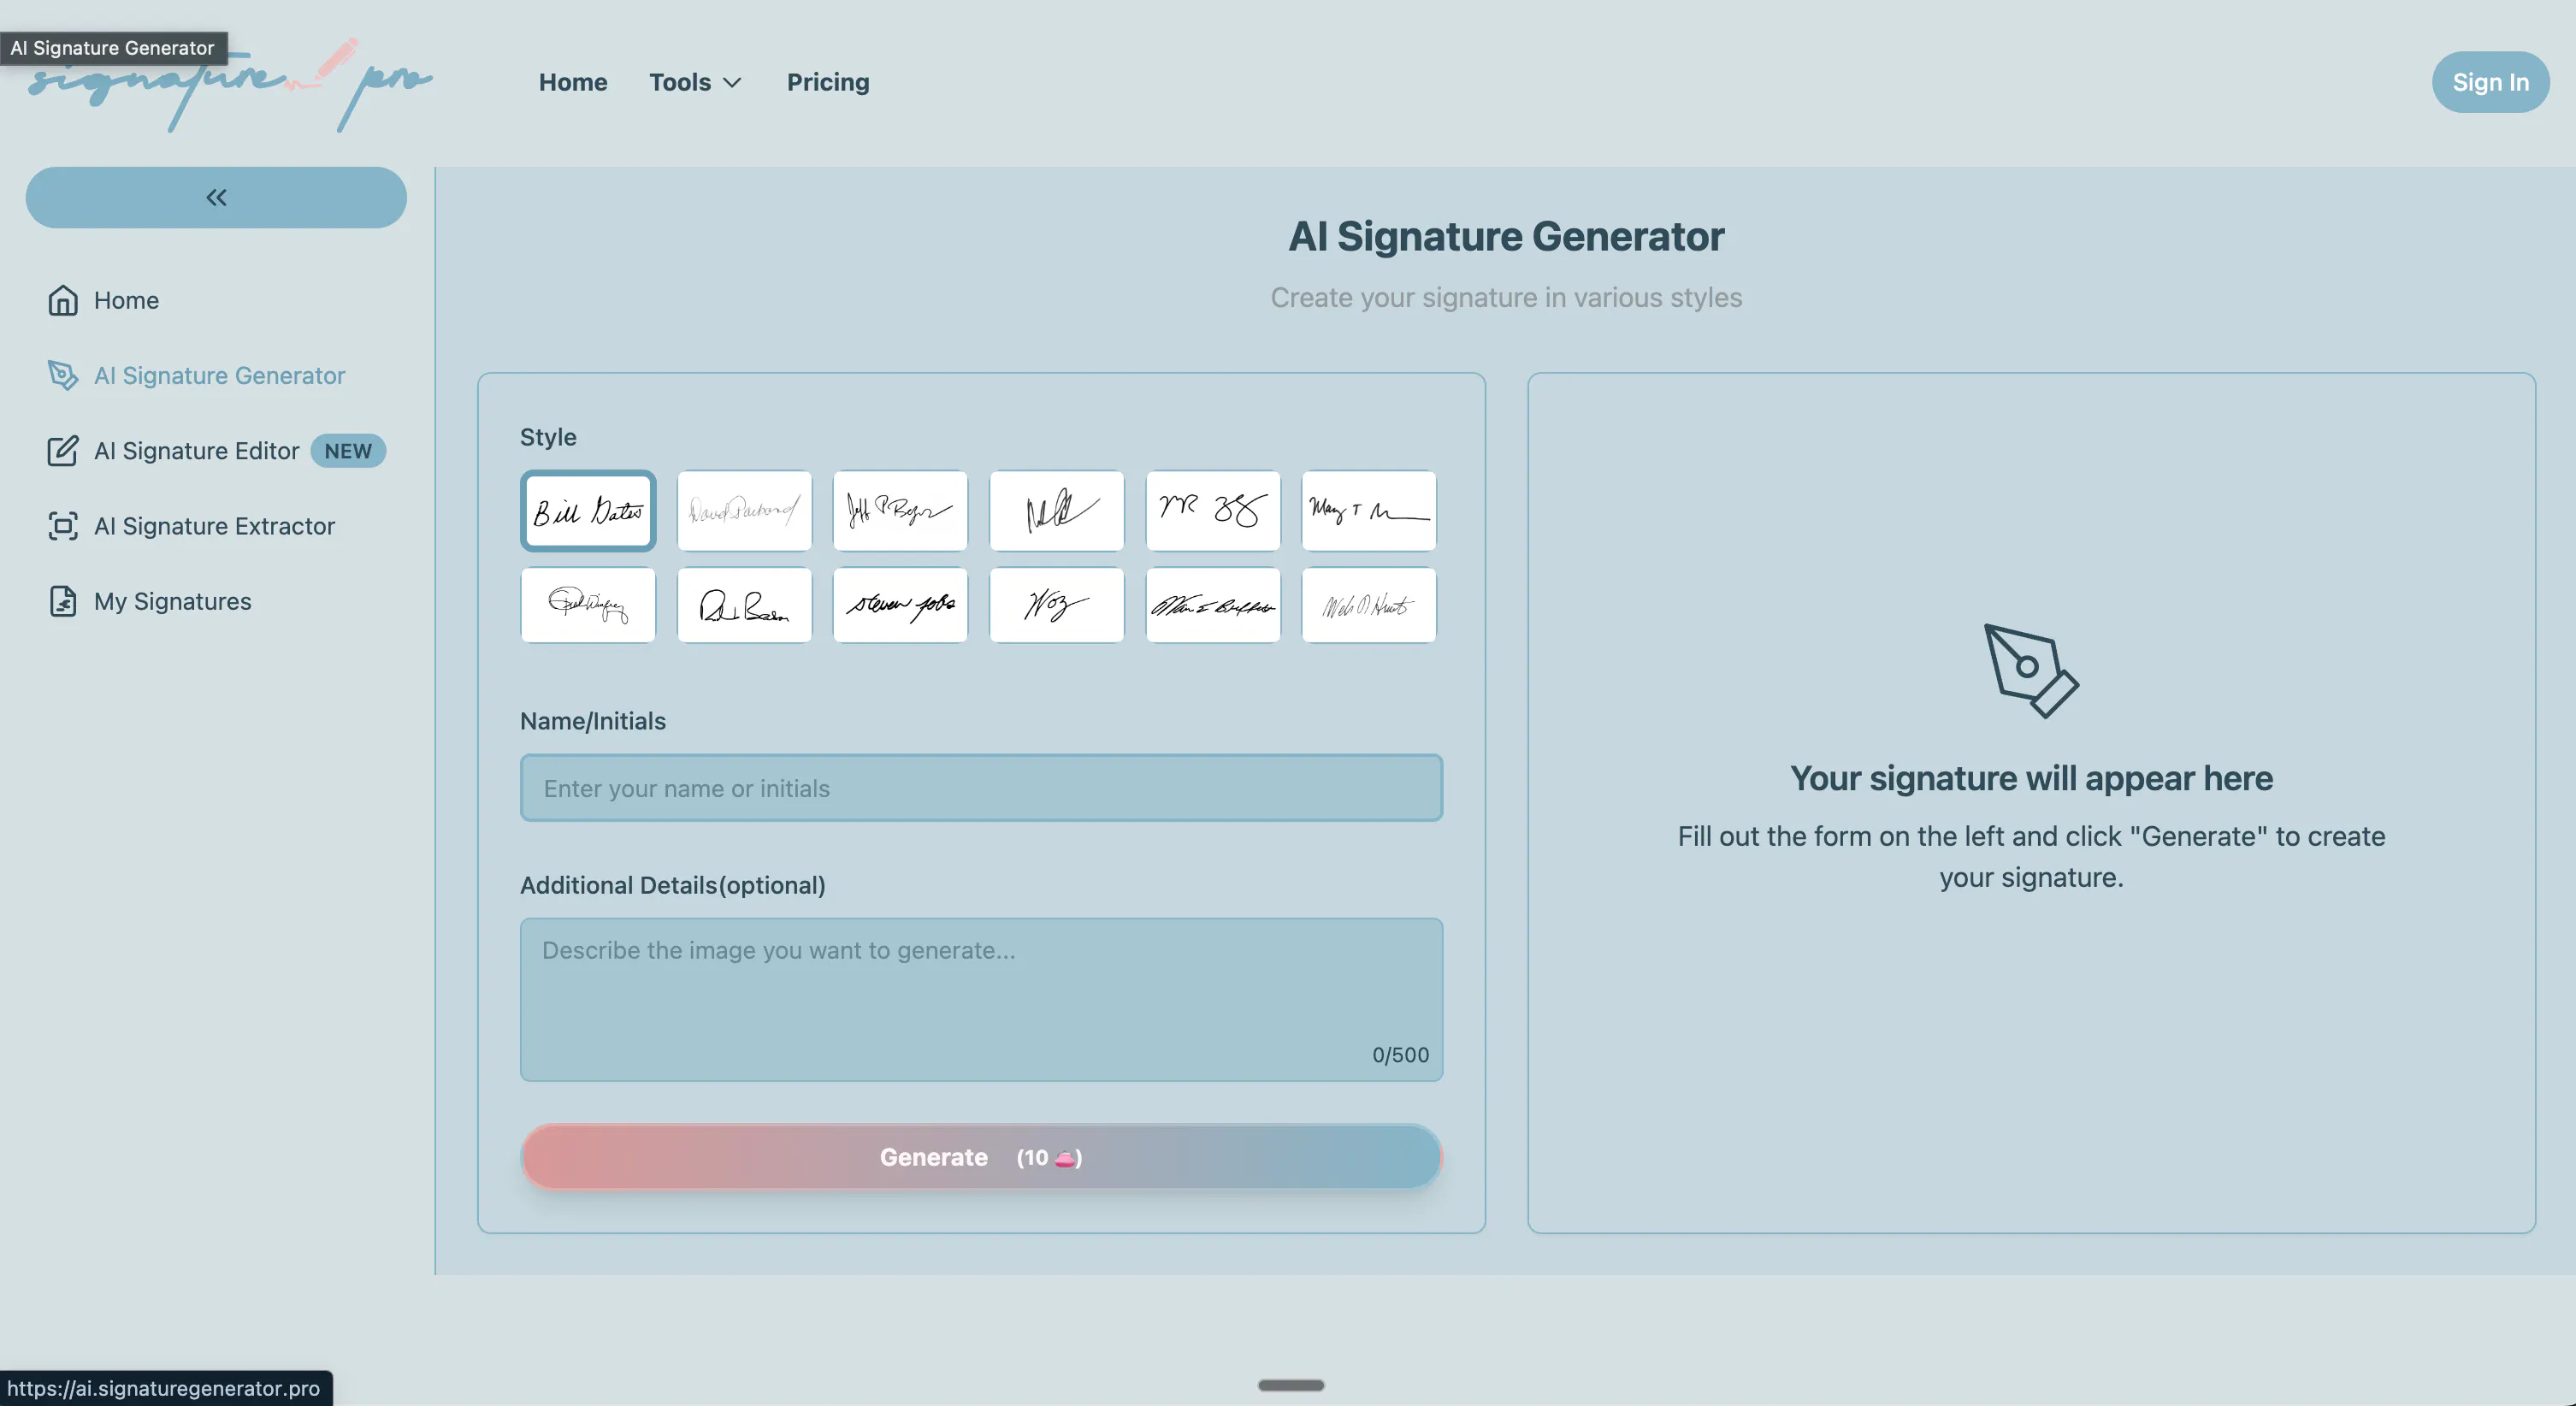Image resolution: width=2576 pixels, height=1406 pixels.
Task: Click the 'Create your signature in various styles' subtitle
Action: [1506, 298]
